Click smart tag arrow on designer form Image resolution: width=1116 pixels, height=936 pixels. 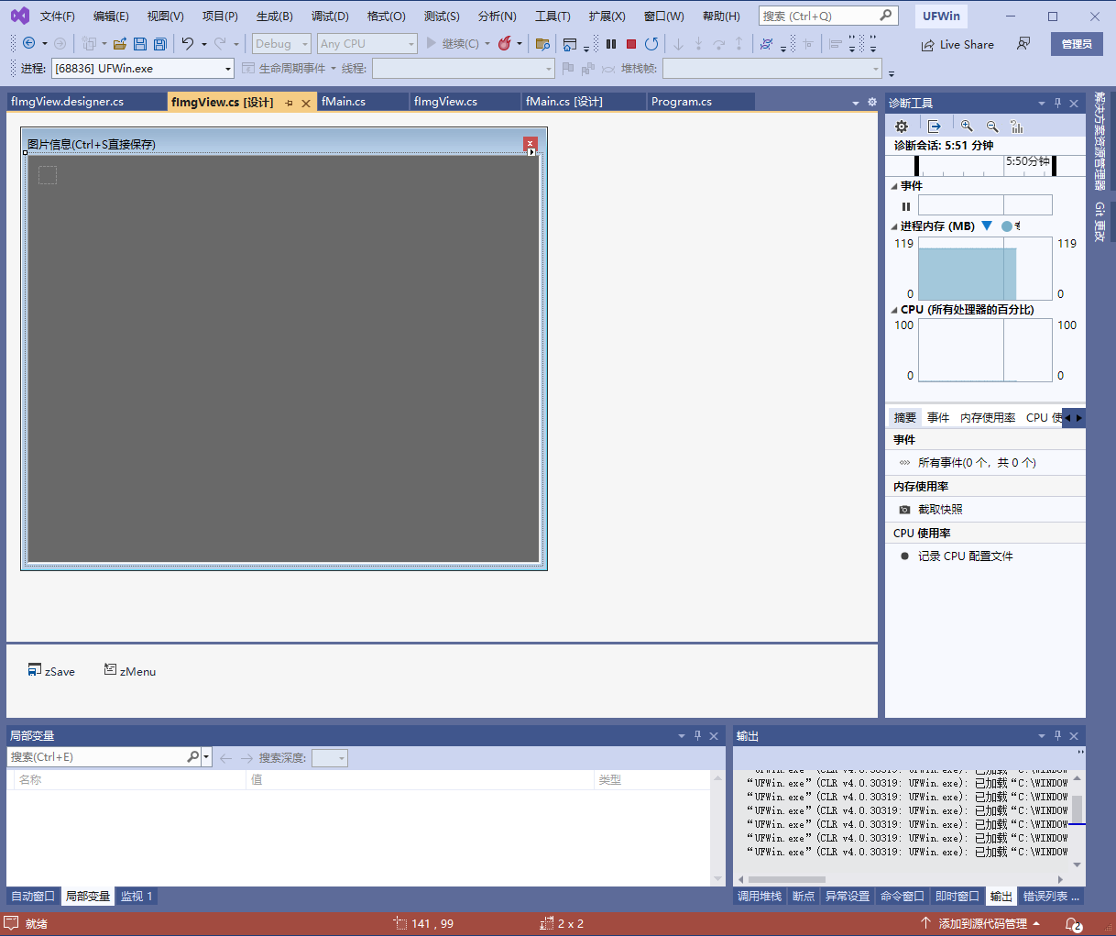(531, 152)
